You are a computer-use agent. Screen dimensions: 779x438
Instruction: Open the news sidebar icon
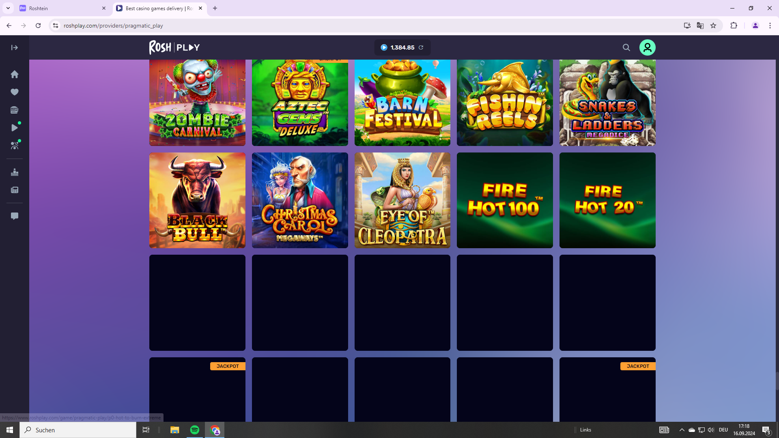15,190
